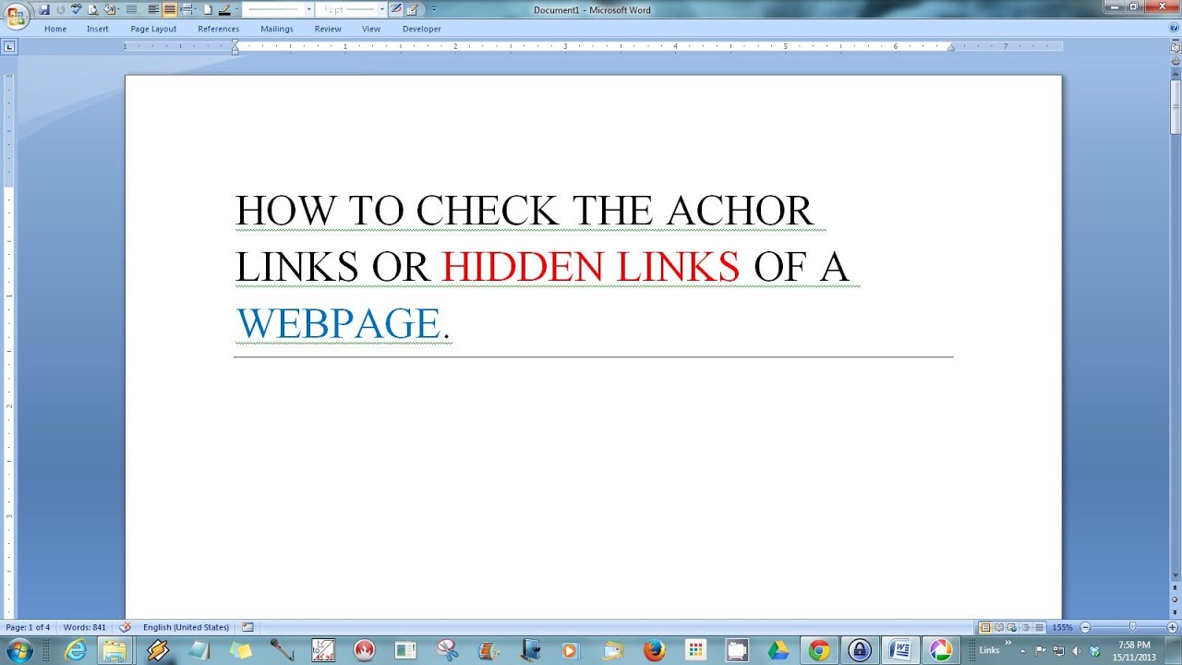This screenshot has width=1182, height=665.
Task: Click the Words: 841 count in status bar
Action: point(85,627)
